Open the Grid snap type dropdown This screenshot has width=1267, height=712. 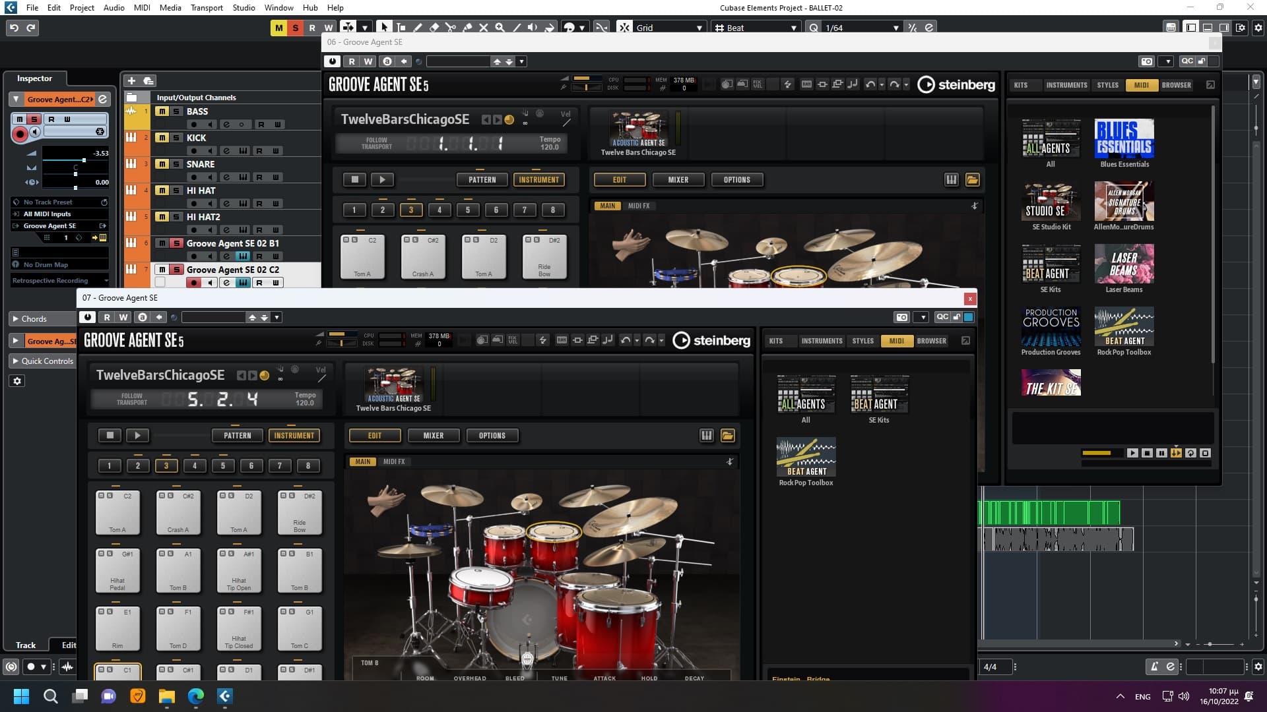[669, 28]
